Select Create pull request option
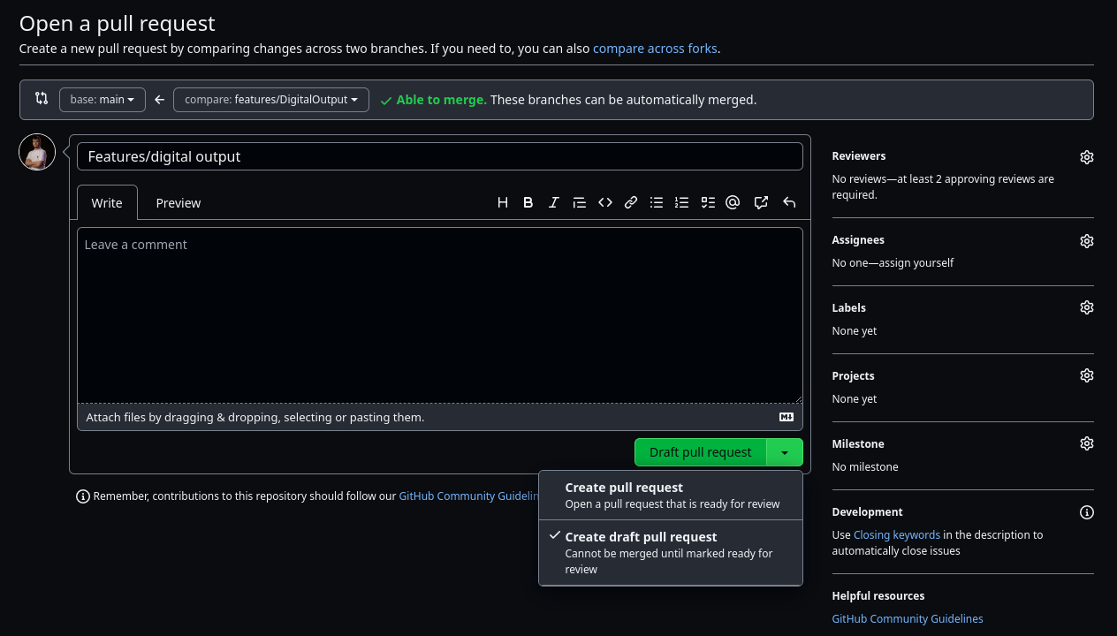This screenshot has width=1117, height=636. pos(671,495)
